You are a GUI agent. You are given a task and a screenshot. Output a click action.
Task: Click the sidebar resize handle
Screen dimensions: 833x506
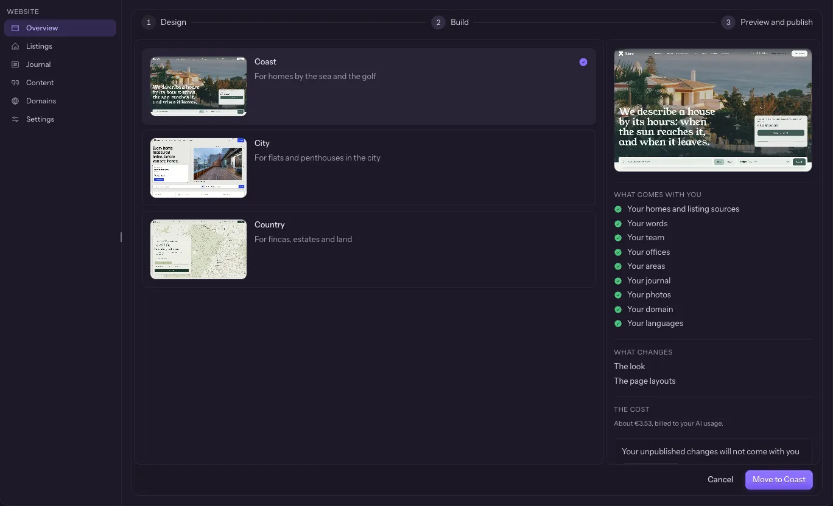click(121, 237)
